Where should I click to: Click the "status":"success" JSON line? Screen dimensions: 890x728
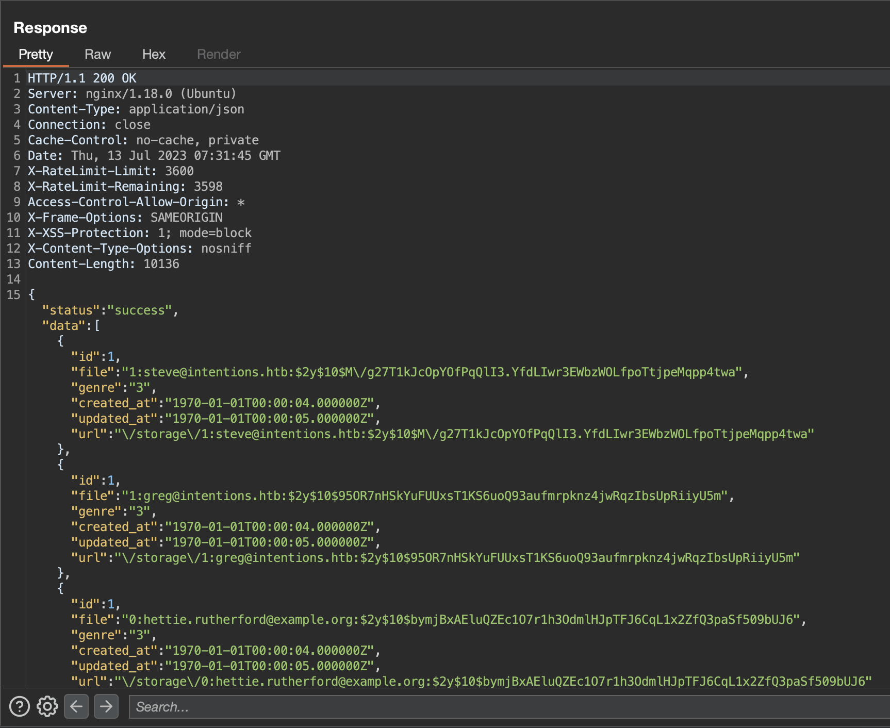point(110,310)
